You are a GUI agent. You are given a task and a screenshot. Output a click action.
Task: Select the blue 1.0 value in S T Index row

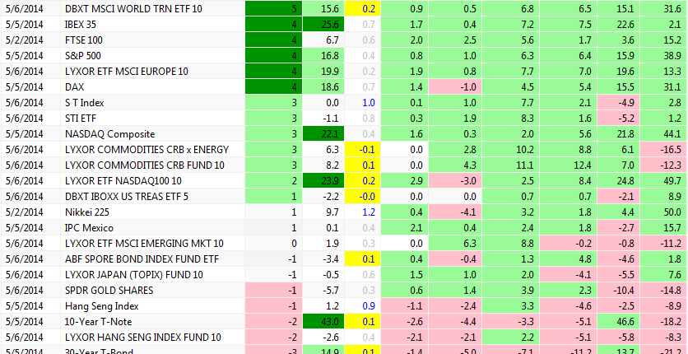pyautogui.click(x=364, y=103)
